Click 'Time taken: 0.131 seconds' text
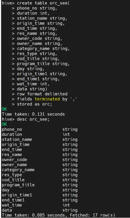Viewport: 130px width, 218px height. coord(33,114)
